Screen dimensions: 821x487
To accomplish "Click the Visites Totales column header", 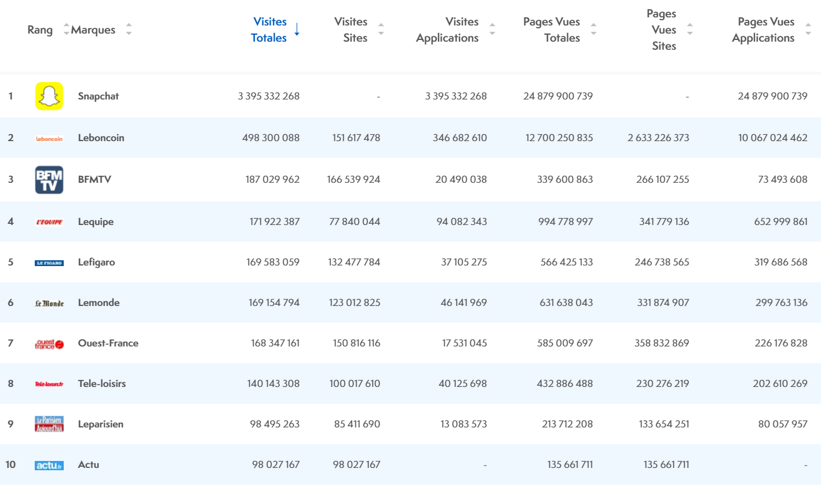I will pyautogui.click(x=269, y=29).
